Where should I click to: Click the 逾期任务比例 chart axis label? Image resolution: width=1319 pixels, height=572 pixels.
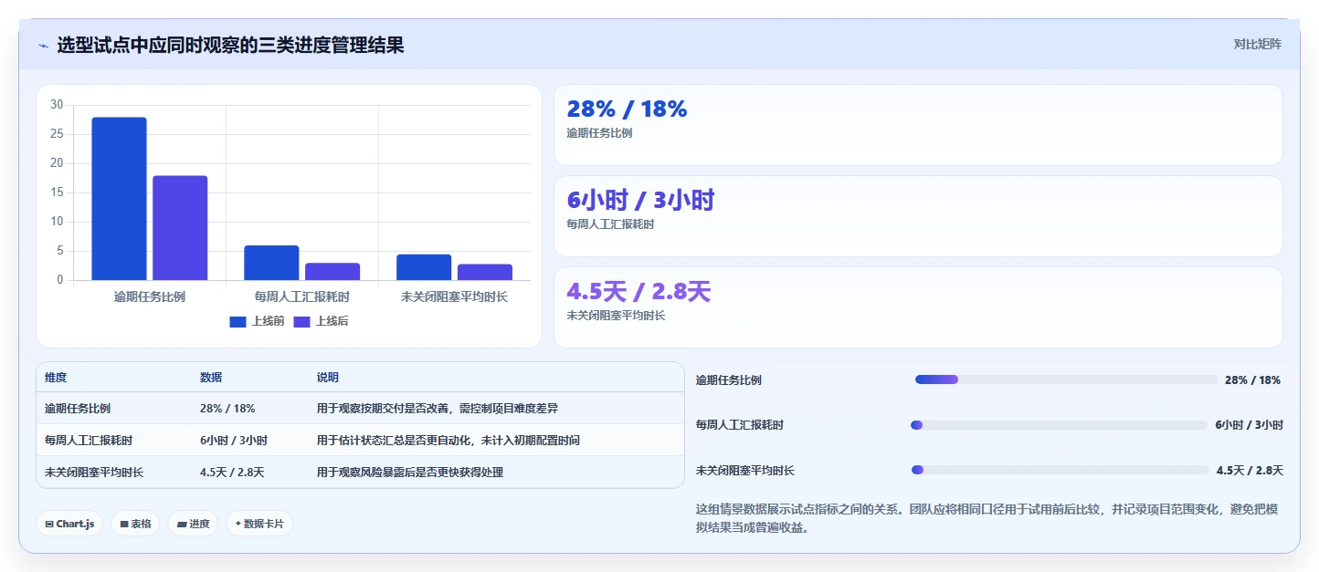click(150, 296)
